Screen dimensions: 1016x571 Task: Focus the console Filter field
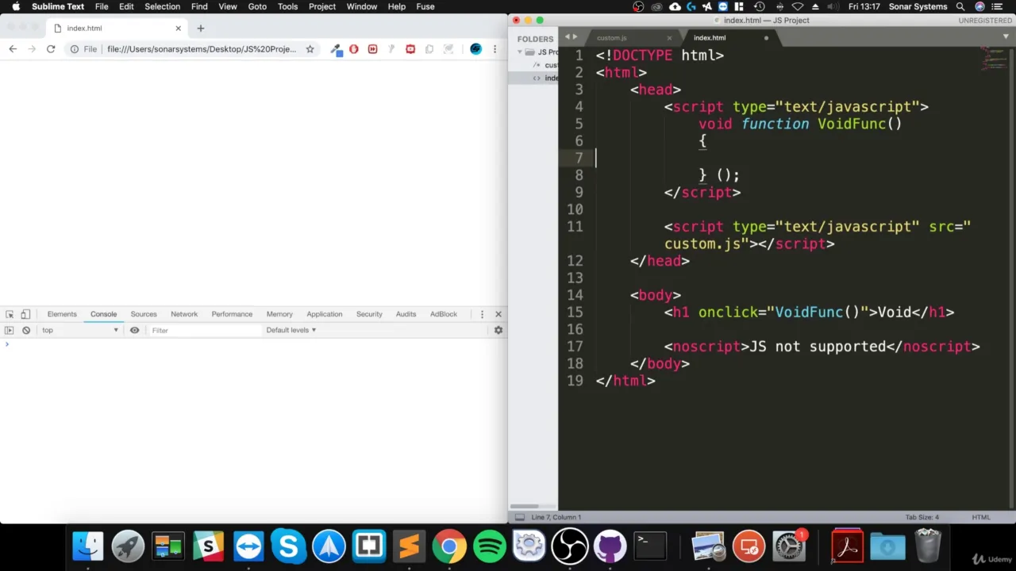point(205,330)
